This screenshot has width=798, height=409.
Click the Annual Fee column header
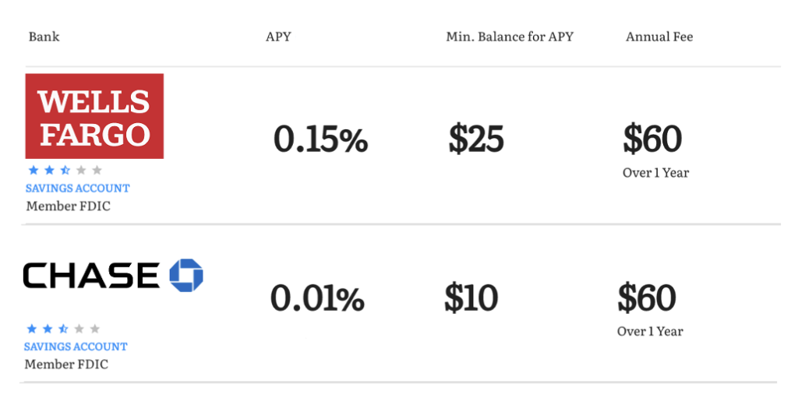pos(659,37)
